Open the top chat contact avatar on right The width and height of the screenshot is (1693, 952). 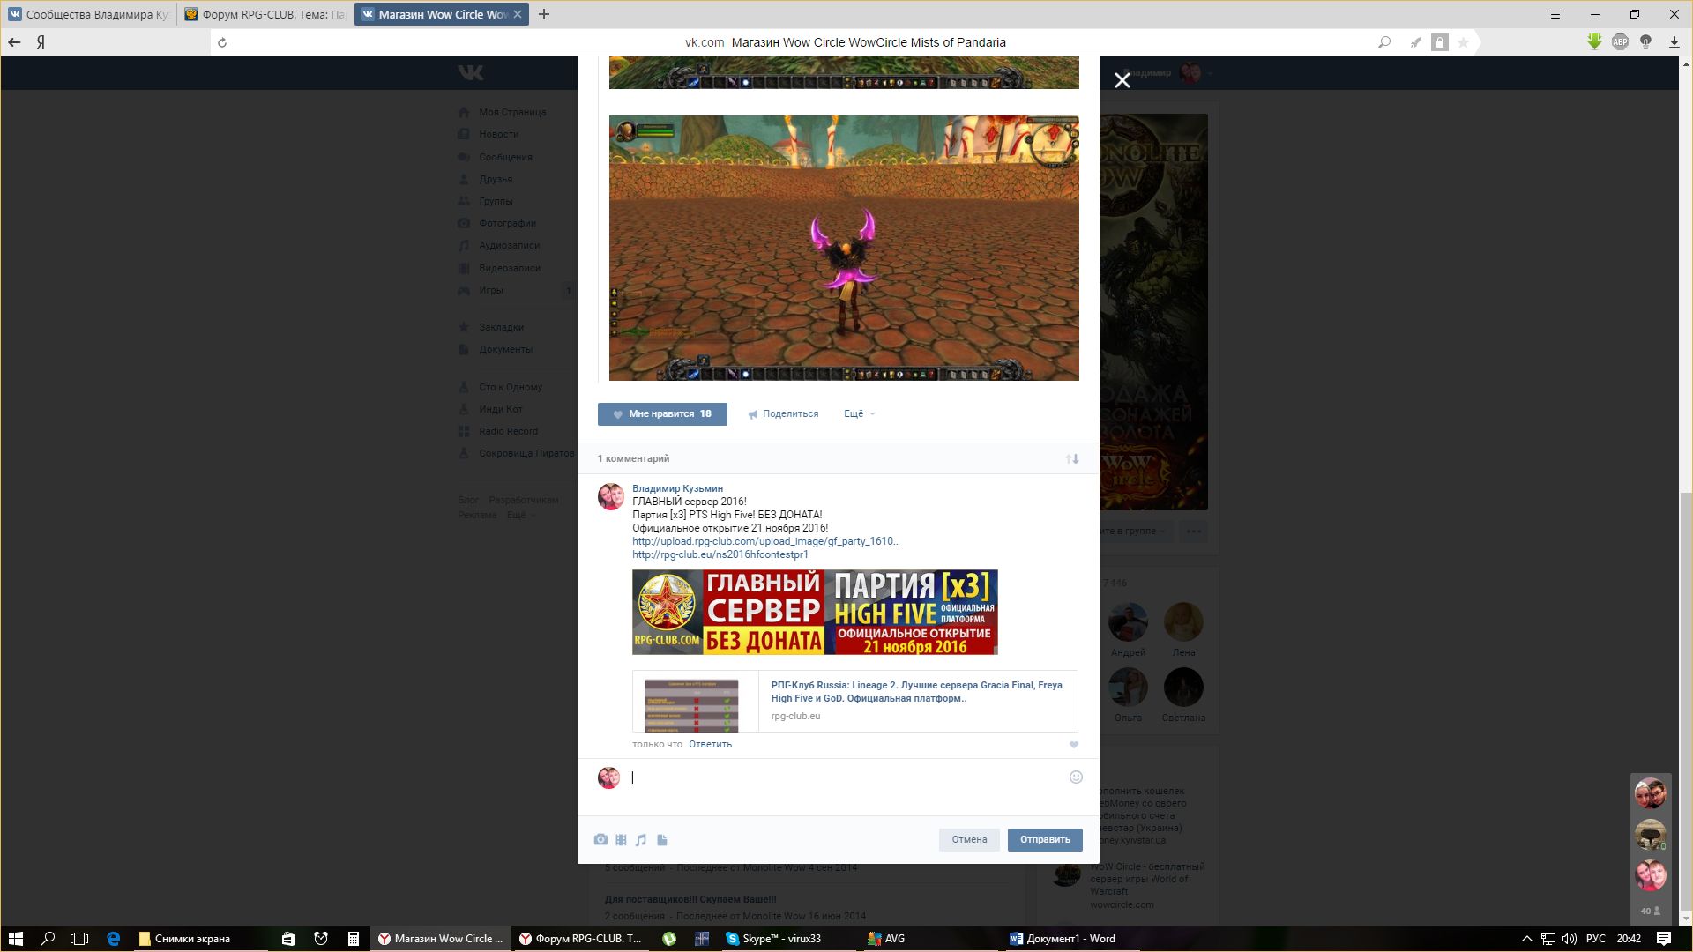click(x=1650, y=793)
